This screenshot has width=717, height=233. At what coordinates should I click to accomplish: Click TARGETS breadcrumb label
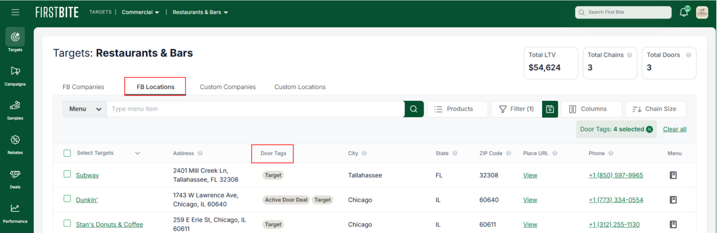pos(100,12)
